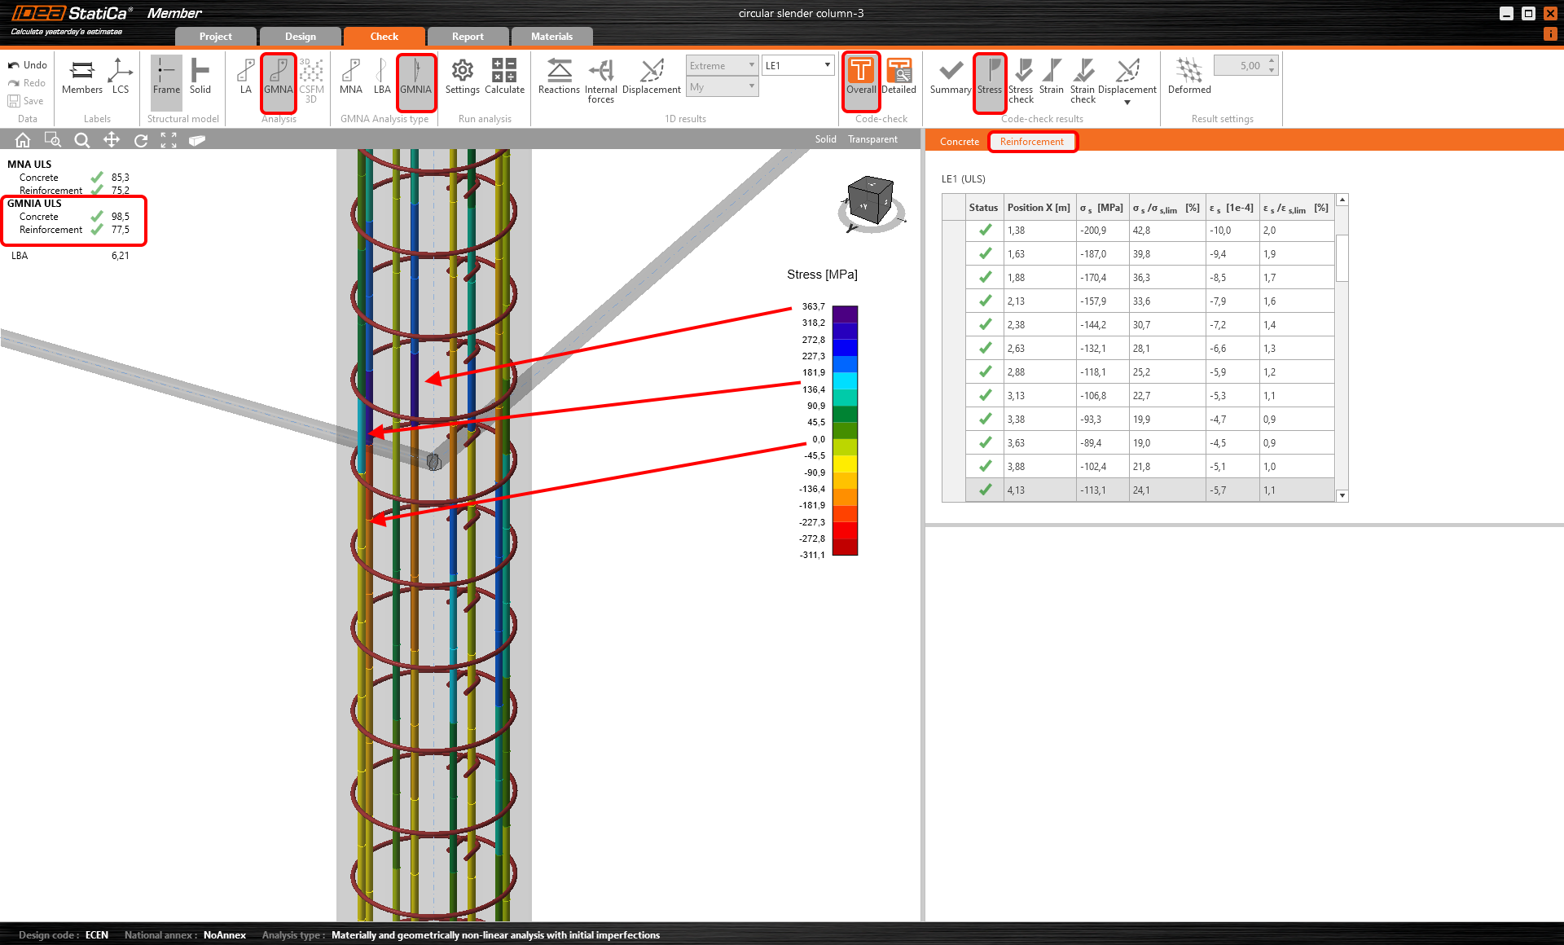
Task: Increase the deformation scale value stepper
Action: [1272, 61]
